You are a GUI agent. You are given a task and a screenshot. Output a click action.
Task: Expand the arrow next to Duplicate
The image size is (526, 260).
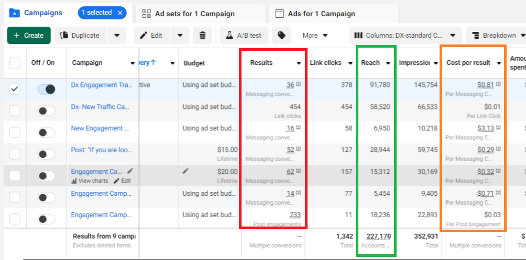click(x=117, y=36)
